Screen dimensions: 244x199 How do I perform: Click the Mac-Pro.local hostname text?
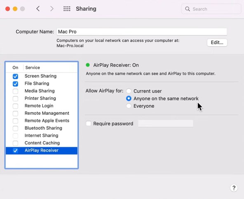coord(70,46)
